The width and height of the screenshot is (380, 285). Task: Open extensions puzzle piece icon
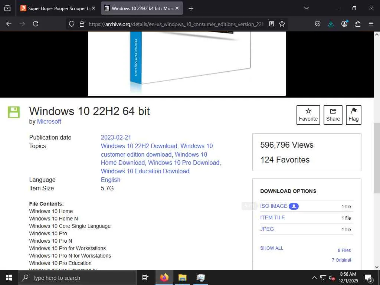pos(358,24)
